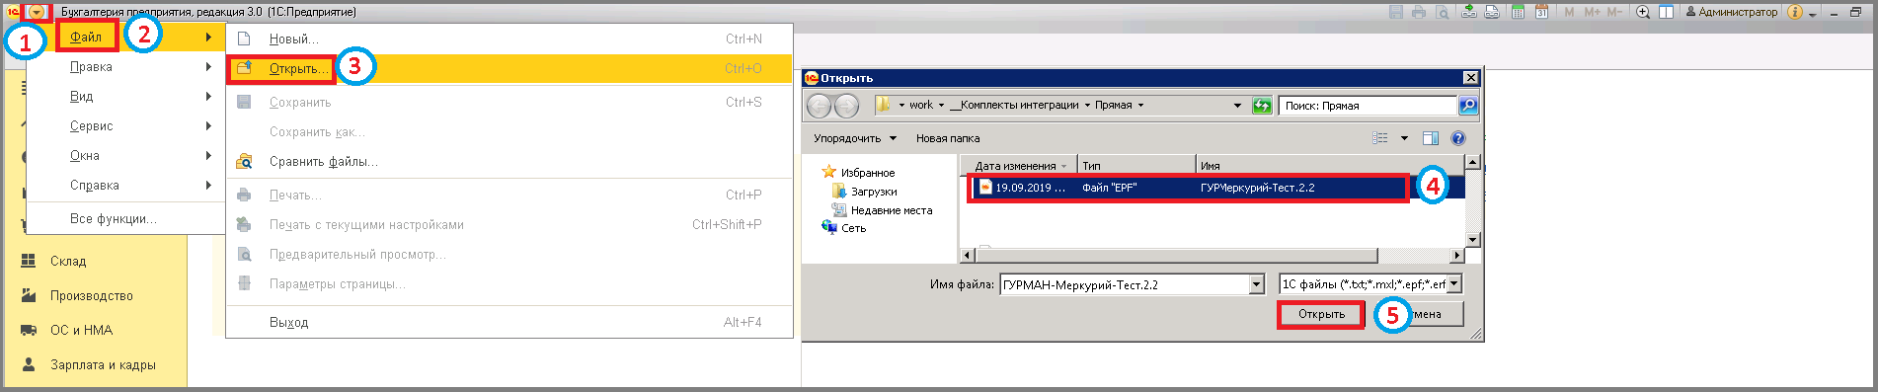Choose Выход in File submenu

pyautogui.click(x=509, y=322)
